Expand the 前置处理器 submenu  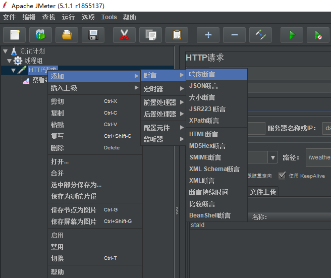point(163,102)
